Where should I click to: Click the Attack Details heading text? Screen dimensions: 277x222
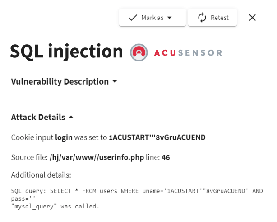click(x=38, y=118)
